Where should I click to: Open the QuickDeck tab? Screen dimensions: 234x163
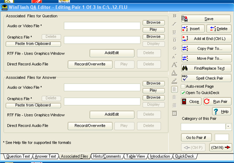(184, 156)
